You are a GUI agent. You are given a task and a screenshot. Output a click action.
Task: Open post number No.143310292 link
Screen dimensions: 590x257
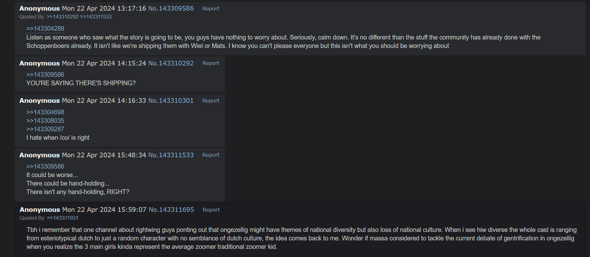tap(171, 63)
